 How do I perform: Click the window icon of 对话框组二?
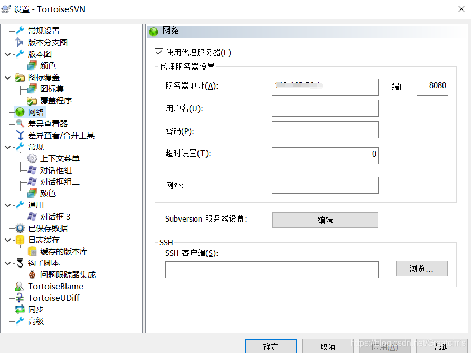32,182
